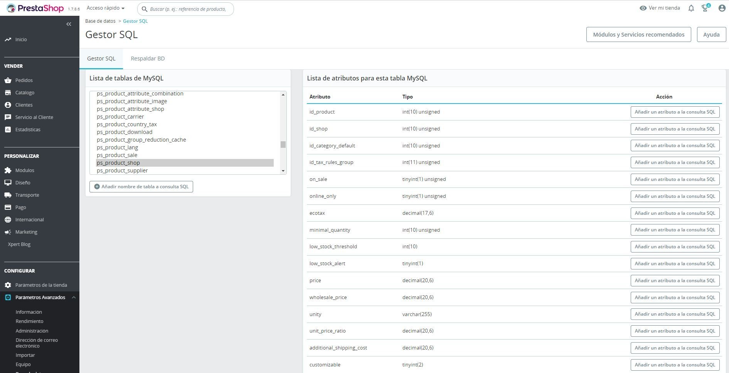Click the Catalogo store icon

pyautogui.click(x=8, y=92)
